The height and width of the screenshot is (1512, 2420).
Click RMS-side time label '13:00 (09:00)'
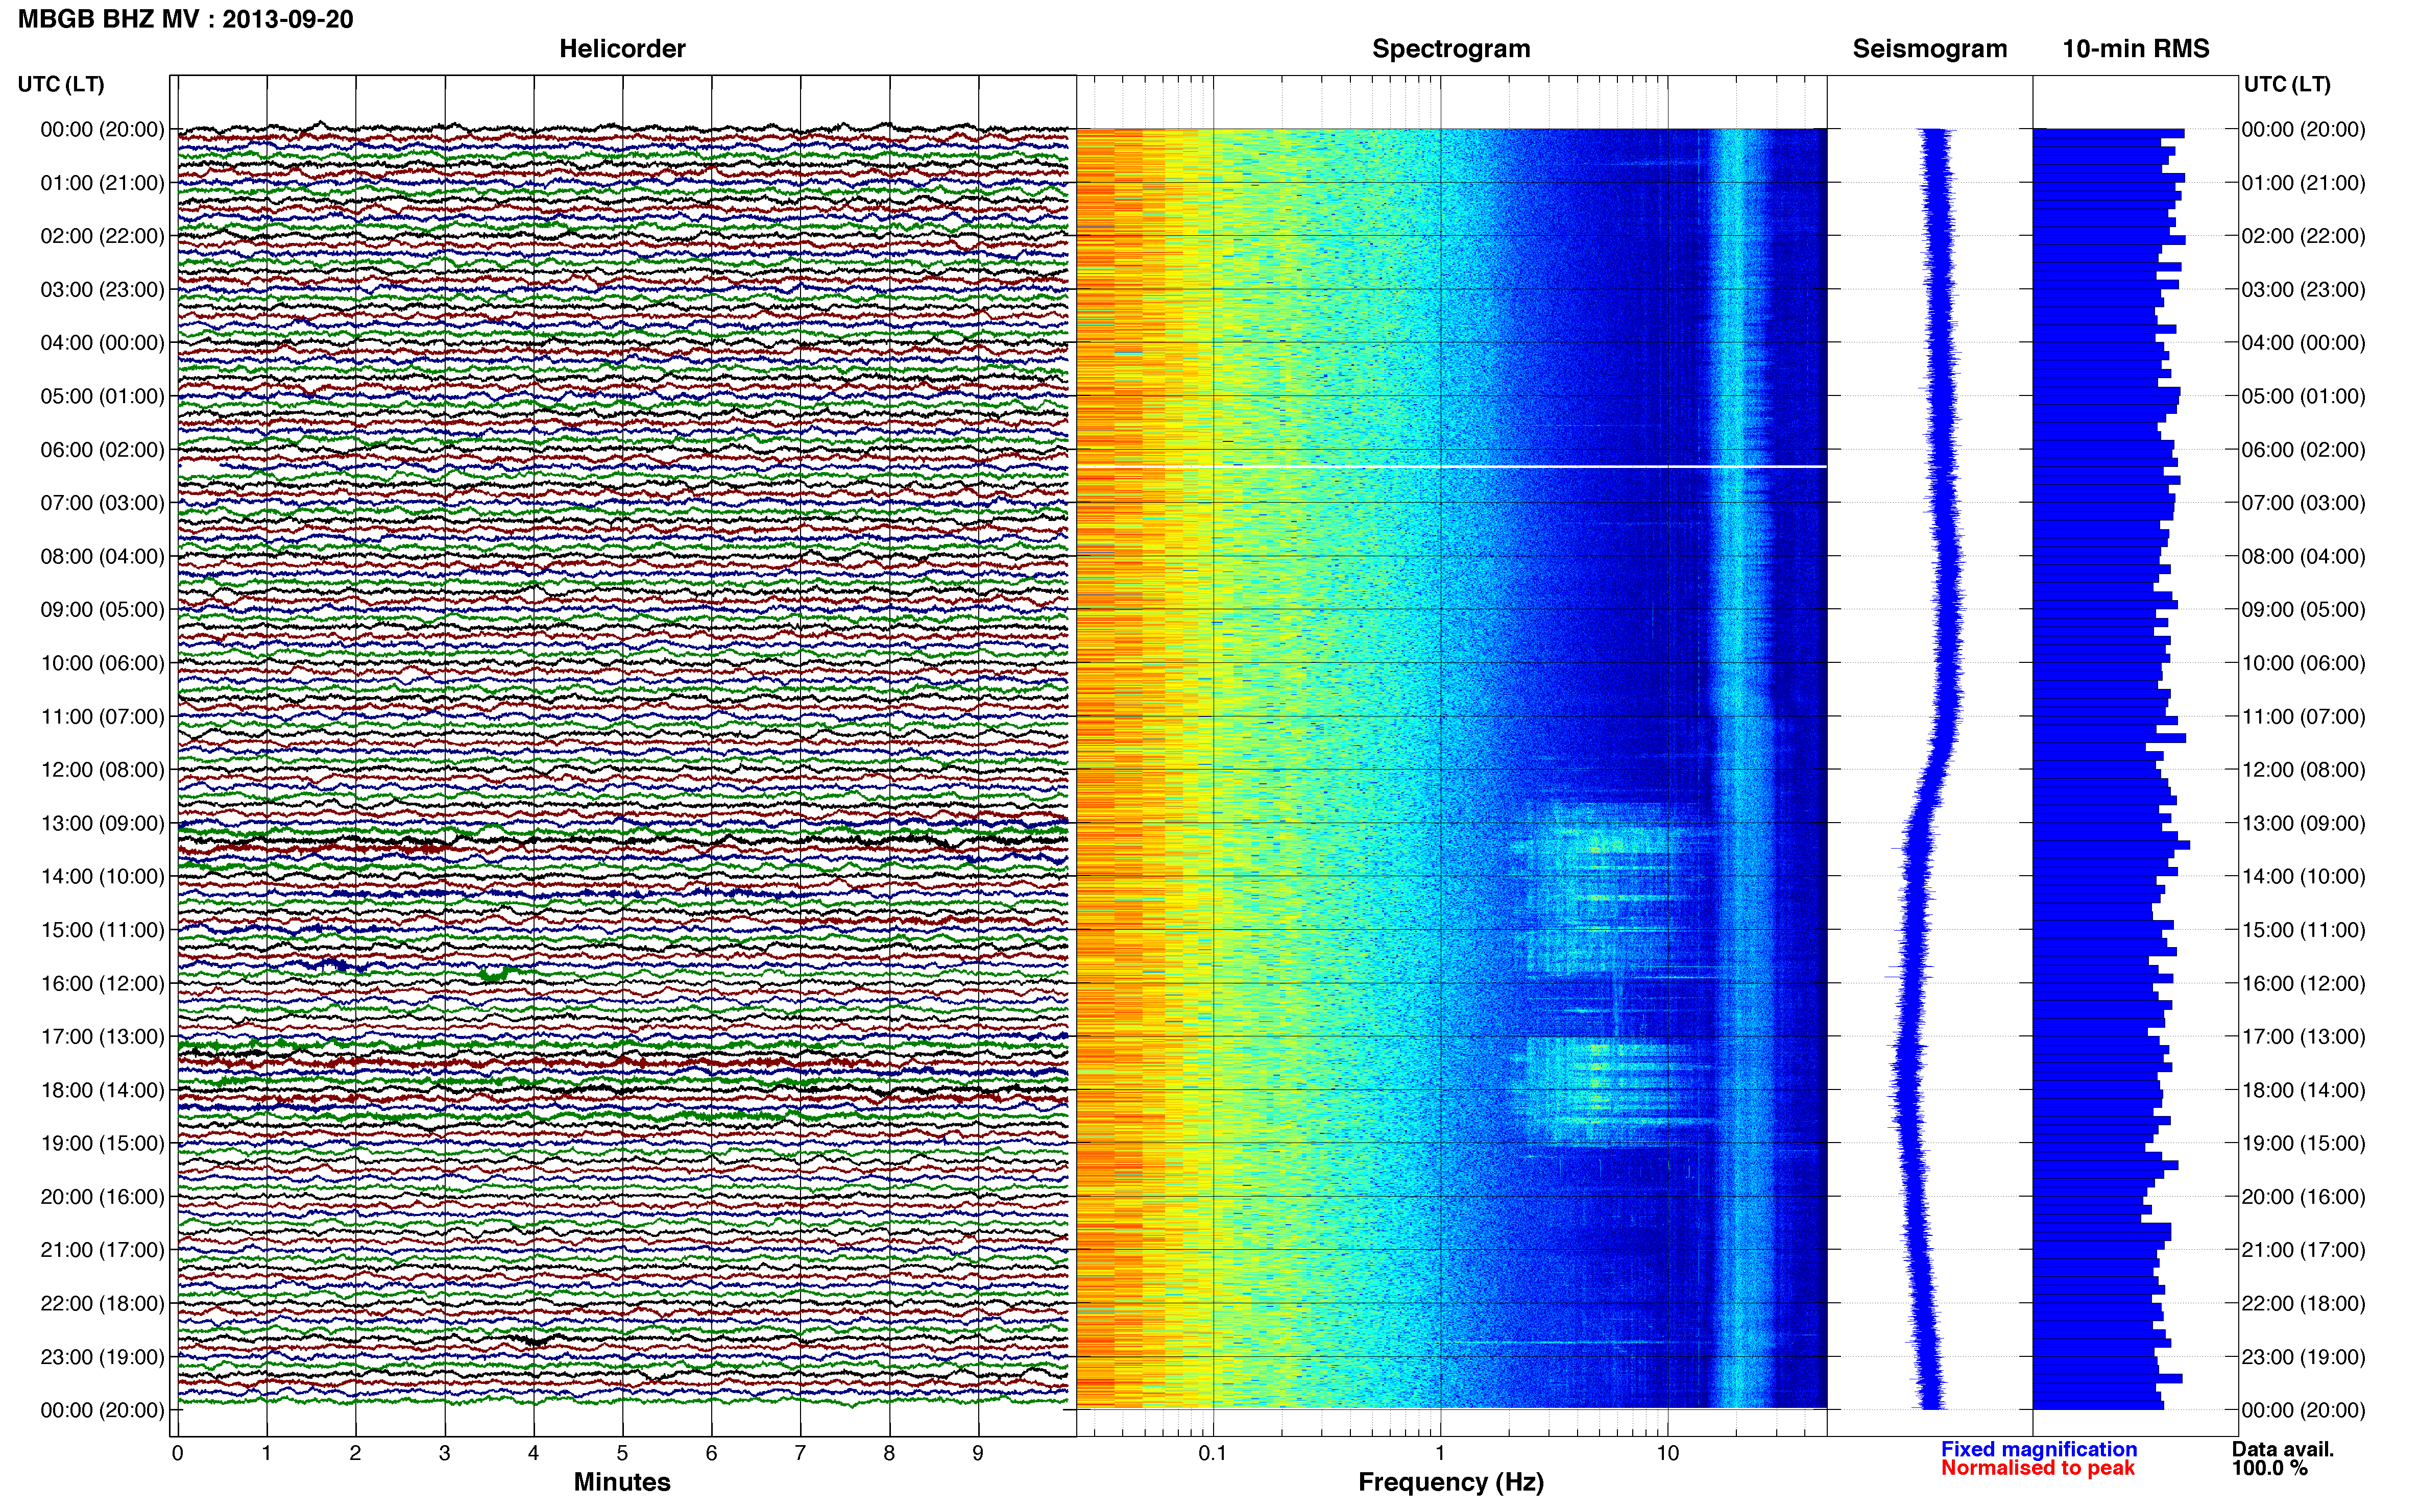click(2303, 823)
